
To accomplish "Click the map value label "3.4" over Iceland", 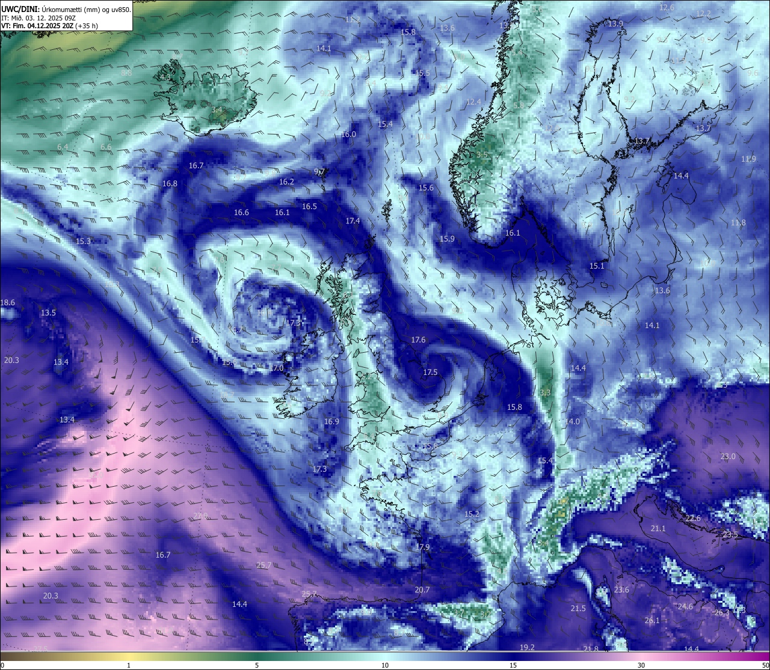I will click(217, 110).
